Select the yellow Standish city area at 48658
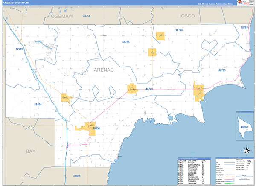Viewport: 256px width, 186px height. pos(91,128)
